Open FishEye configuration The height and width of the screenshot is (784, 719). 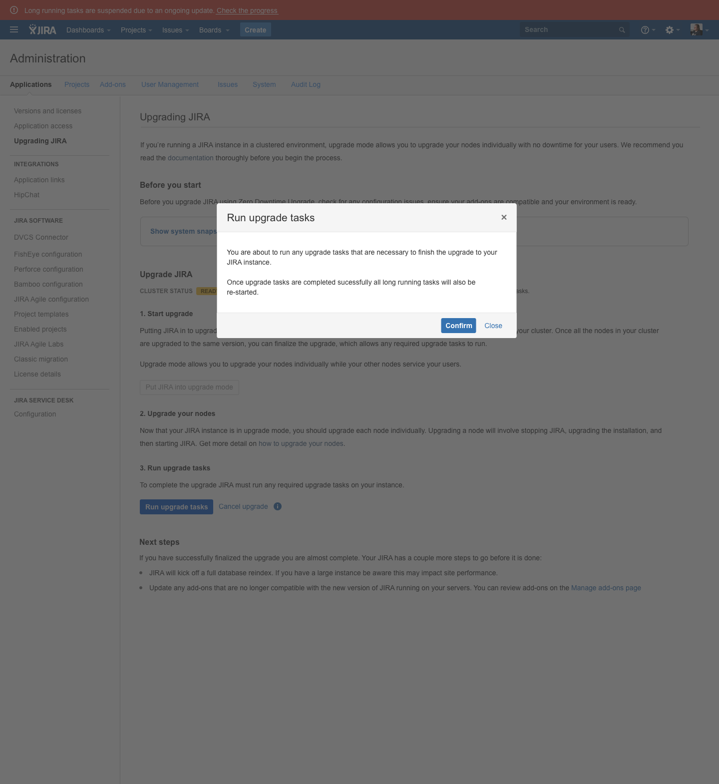[48, 254]
